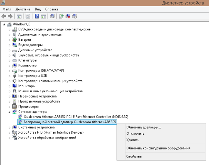The width and height of the screenshot is (209, 165).
Task: Select the Видеоадаптеры label
Action: [30, 45]
